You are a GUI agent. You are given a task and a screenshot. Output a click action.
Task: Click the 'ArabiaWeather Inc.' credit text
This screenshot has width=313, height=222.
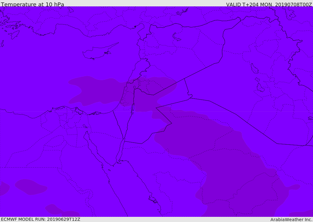point(291,220)
